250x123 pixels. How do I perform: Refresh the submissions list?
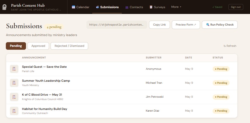coord(230,46)
